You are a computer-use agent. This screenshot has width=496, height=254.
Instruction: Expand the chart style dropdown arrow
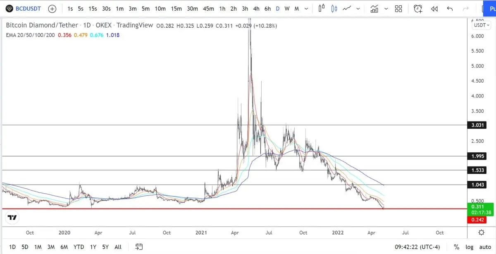pyautogui.click(x=358, y=8)
